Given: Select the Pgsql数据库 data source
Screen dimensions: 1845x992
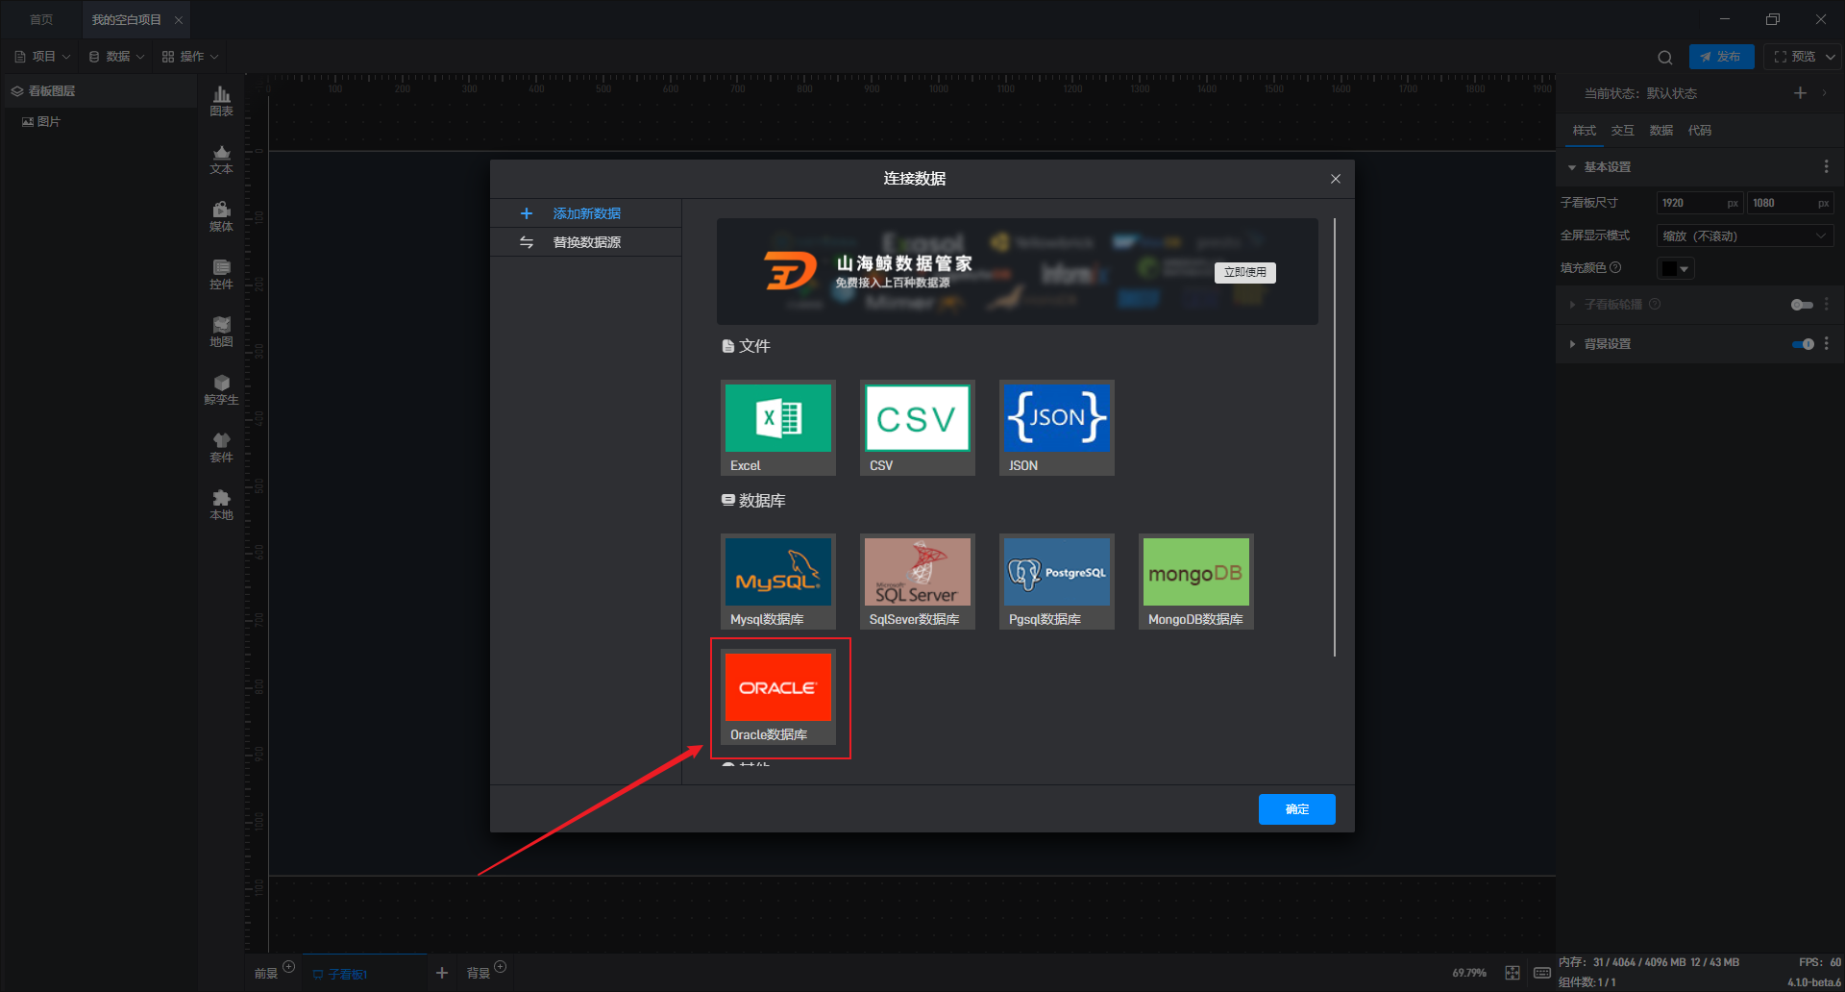Looking at the screenshot, I should (1057, 582).
